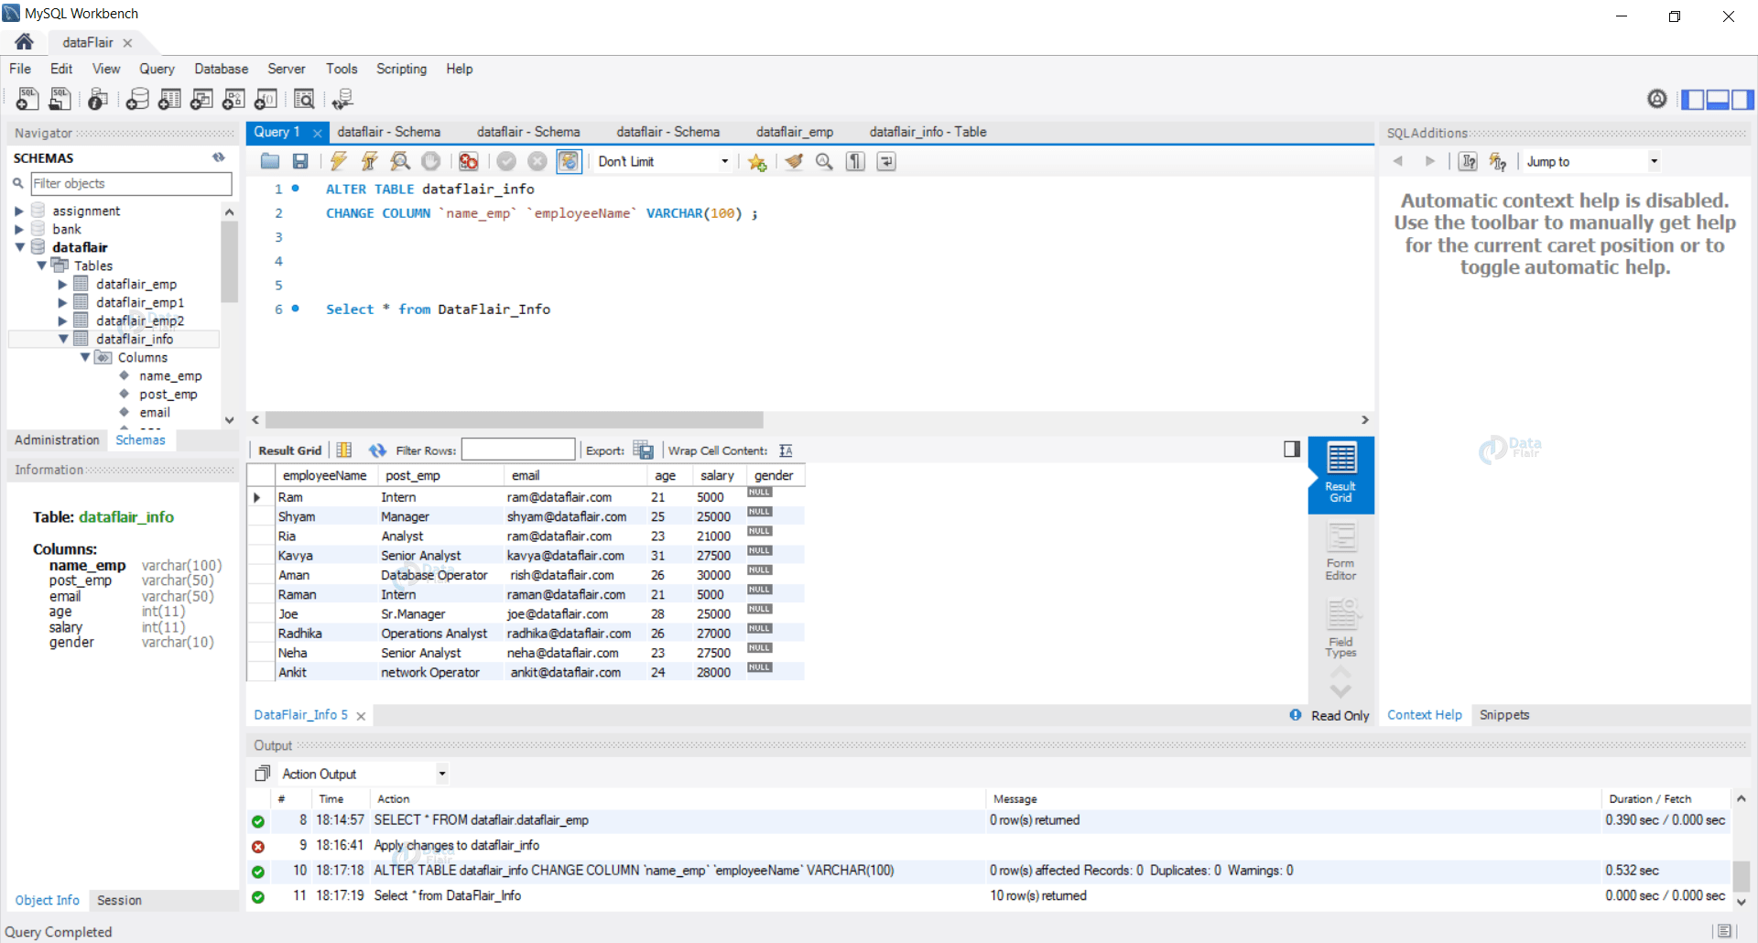Open the table data search icon
This screenshot has width=1758, height=943.
(x=305, y=99)
